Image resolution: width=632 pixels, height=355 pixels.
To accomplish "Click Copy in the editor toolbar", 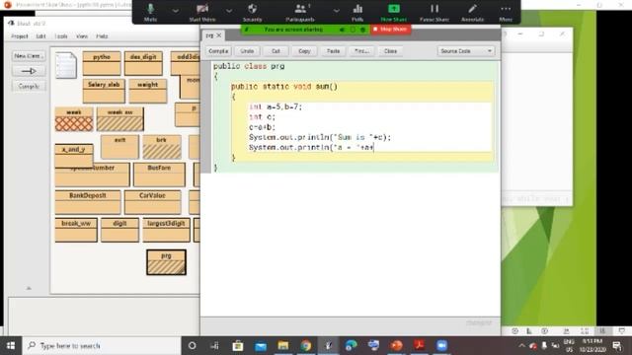I will click(x=304, y=51).
